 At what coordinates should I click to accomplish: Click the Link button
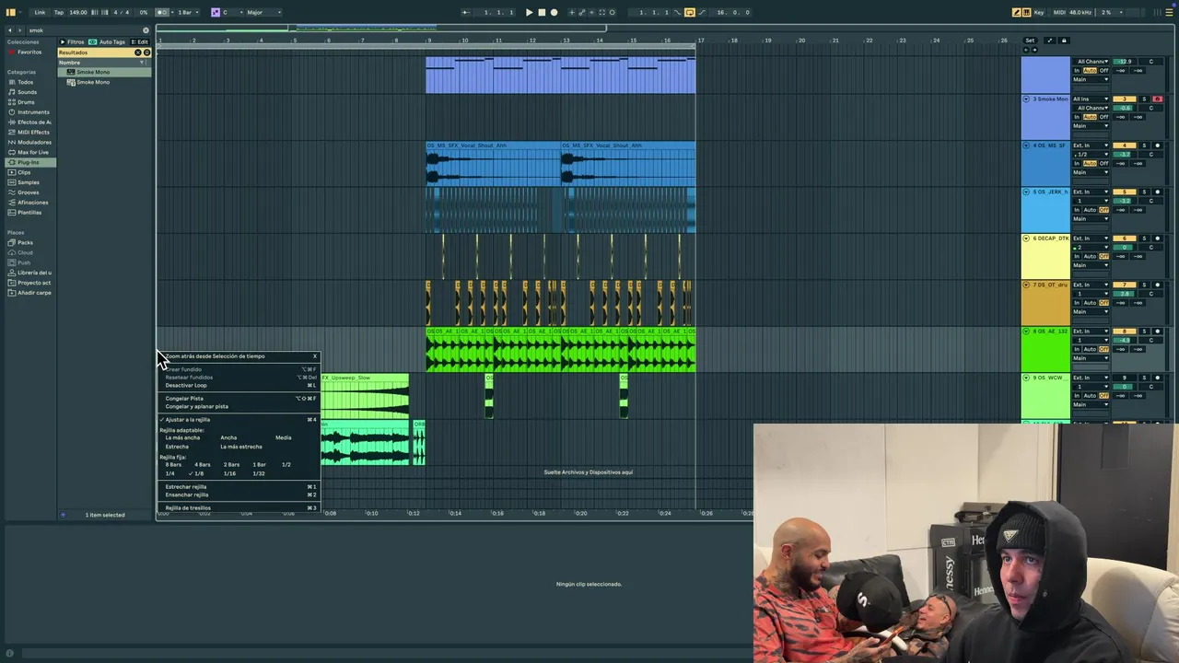tap(40, 12)
